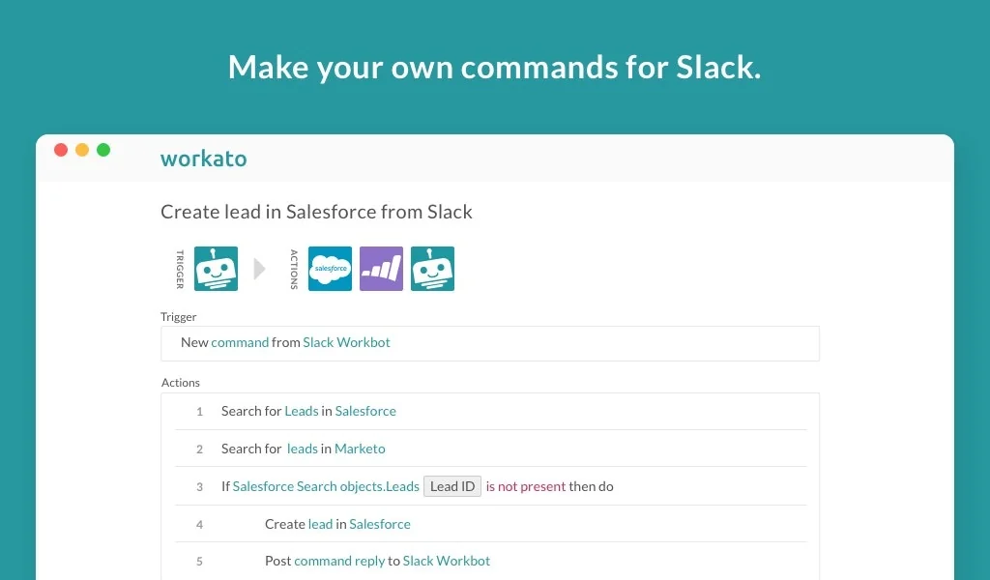The height and width of the screenshot is (580, 990).
Task: Click the arrow between trigger and actions icons
Action: (259, 269)
